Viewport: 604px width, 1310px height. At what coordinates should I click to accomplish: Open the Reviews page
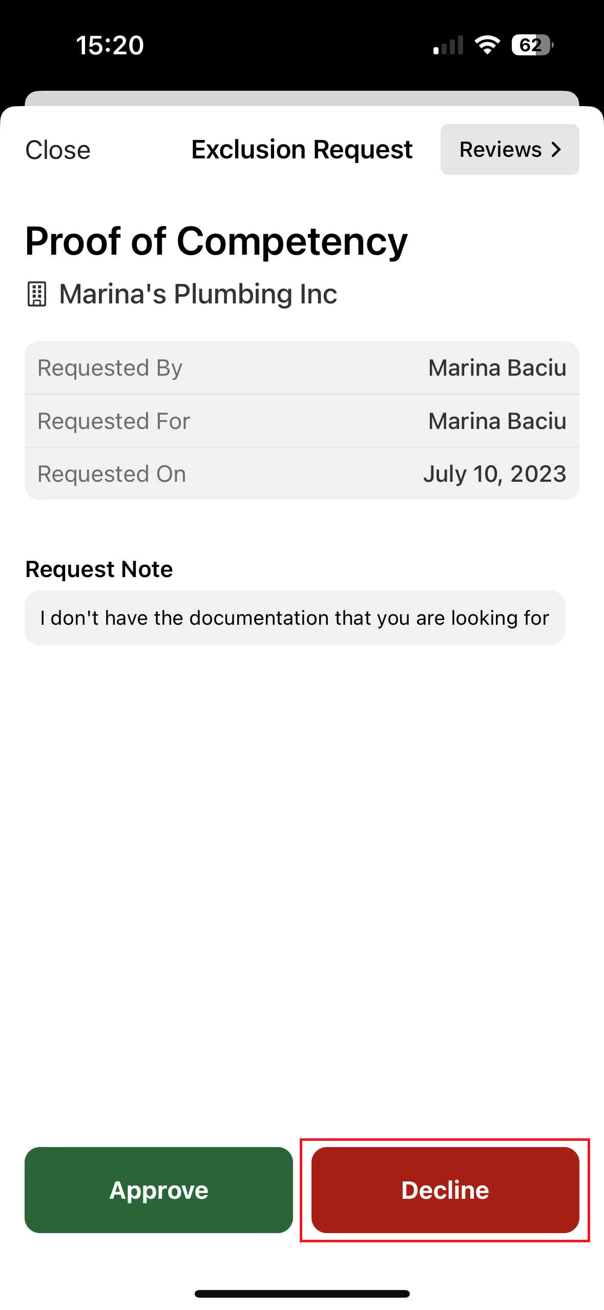click(509, 150)
